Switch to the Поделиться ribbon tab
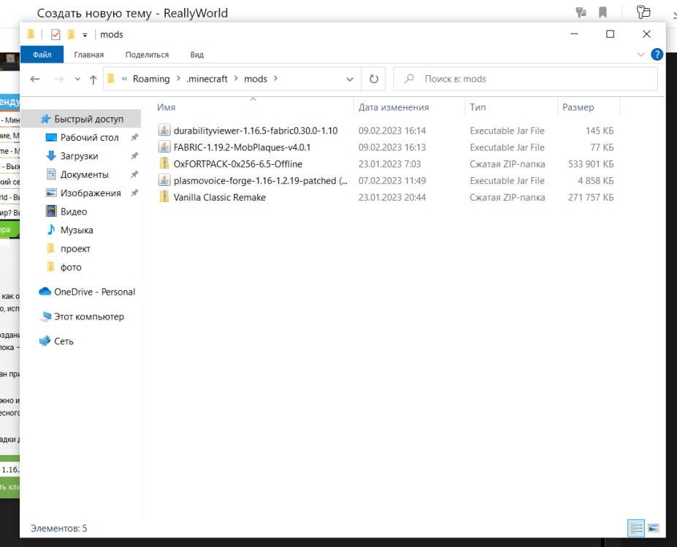 click(147, 55)
